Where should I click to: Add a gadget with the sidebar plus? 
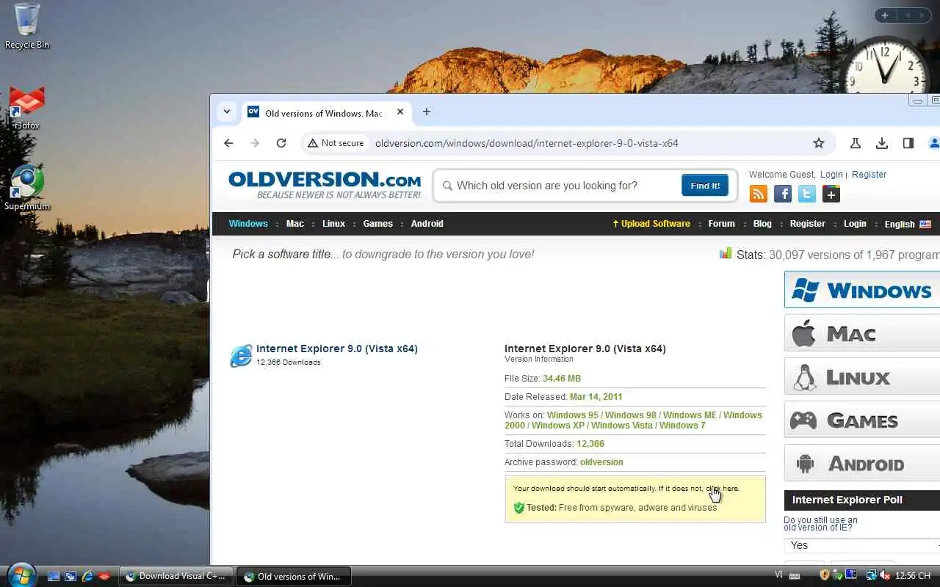point(885,15)
